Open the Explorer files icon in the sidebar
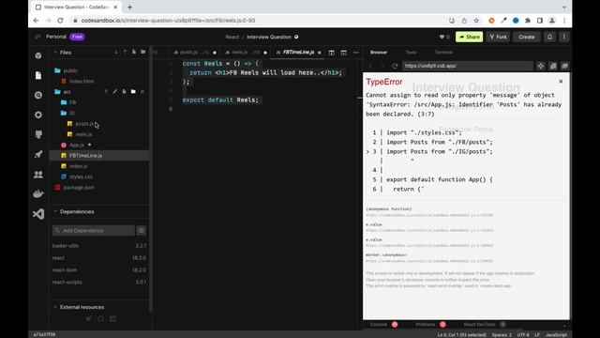 click(38, 75)
